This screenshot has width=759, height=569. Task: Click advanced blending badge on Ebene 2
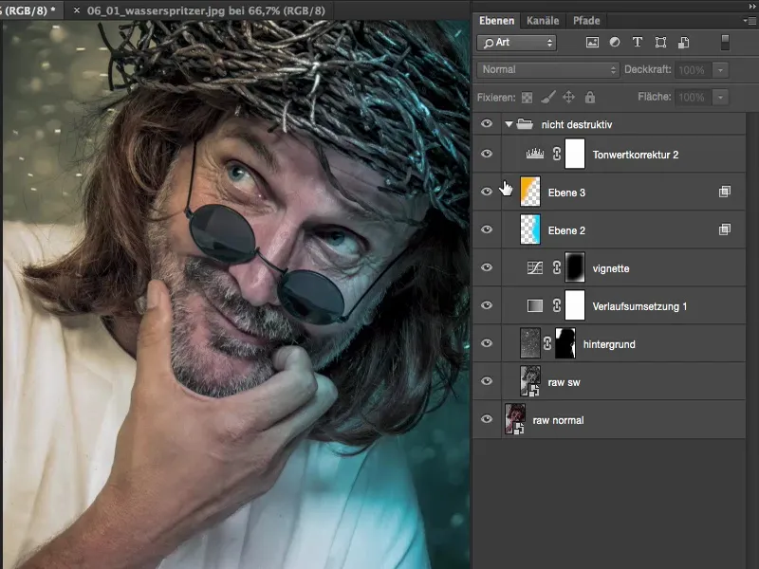(x=725, y=229)
